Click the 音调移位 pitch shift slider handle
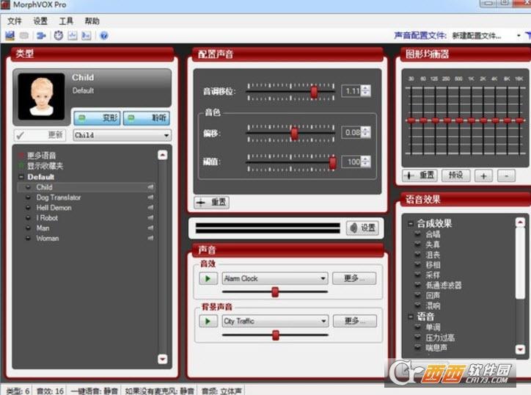 tap(314, 92)
